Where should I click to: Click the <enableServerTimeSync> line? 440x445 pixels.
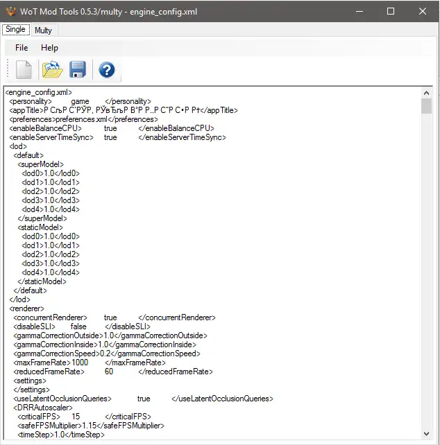(x=118, y=137)
